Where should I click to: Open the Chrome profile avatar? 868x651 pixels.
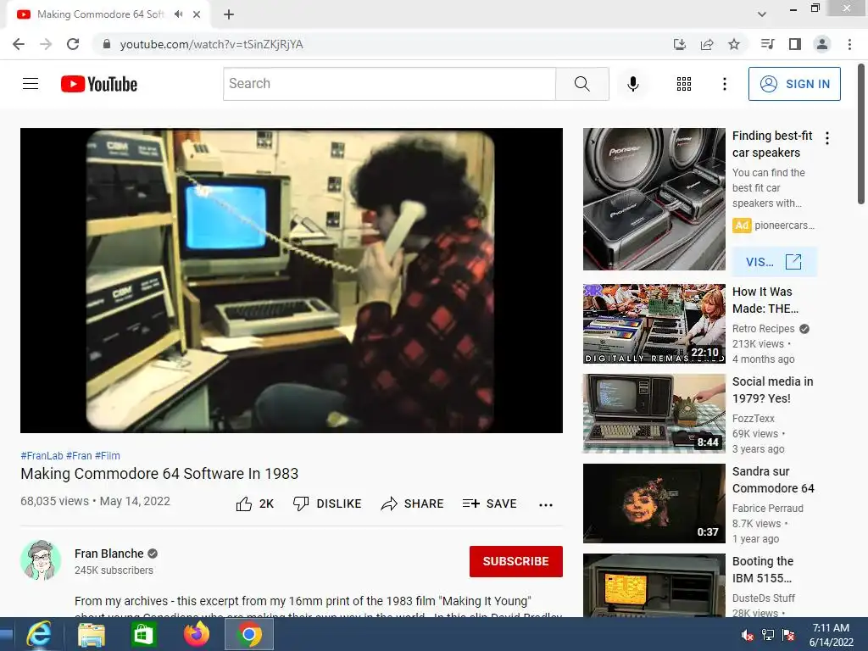coord(822,44)
